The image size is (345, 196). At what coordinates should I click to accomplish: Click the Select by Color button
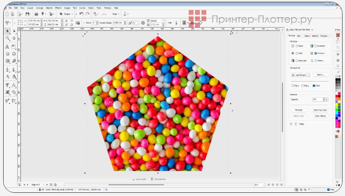coord(320,110)
